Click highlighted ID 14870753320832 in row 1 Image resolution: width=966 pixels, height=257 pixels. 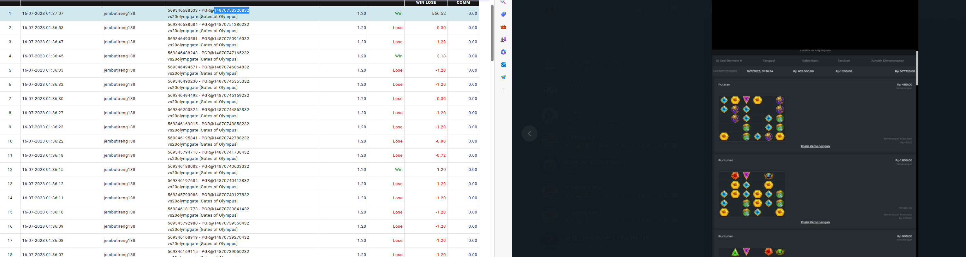point(231,10)
